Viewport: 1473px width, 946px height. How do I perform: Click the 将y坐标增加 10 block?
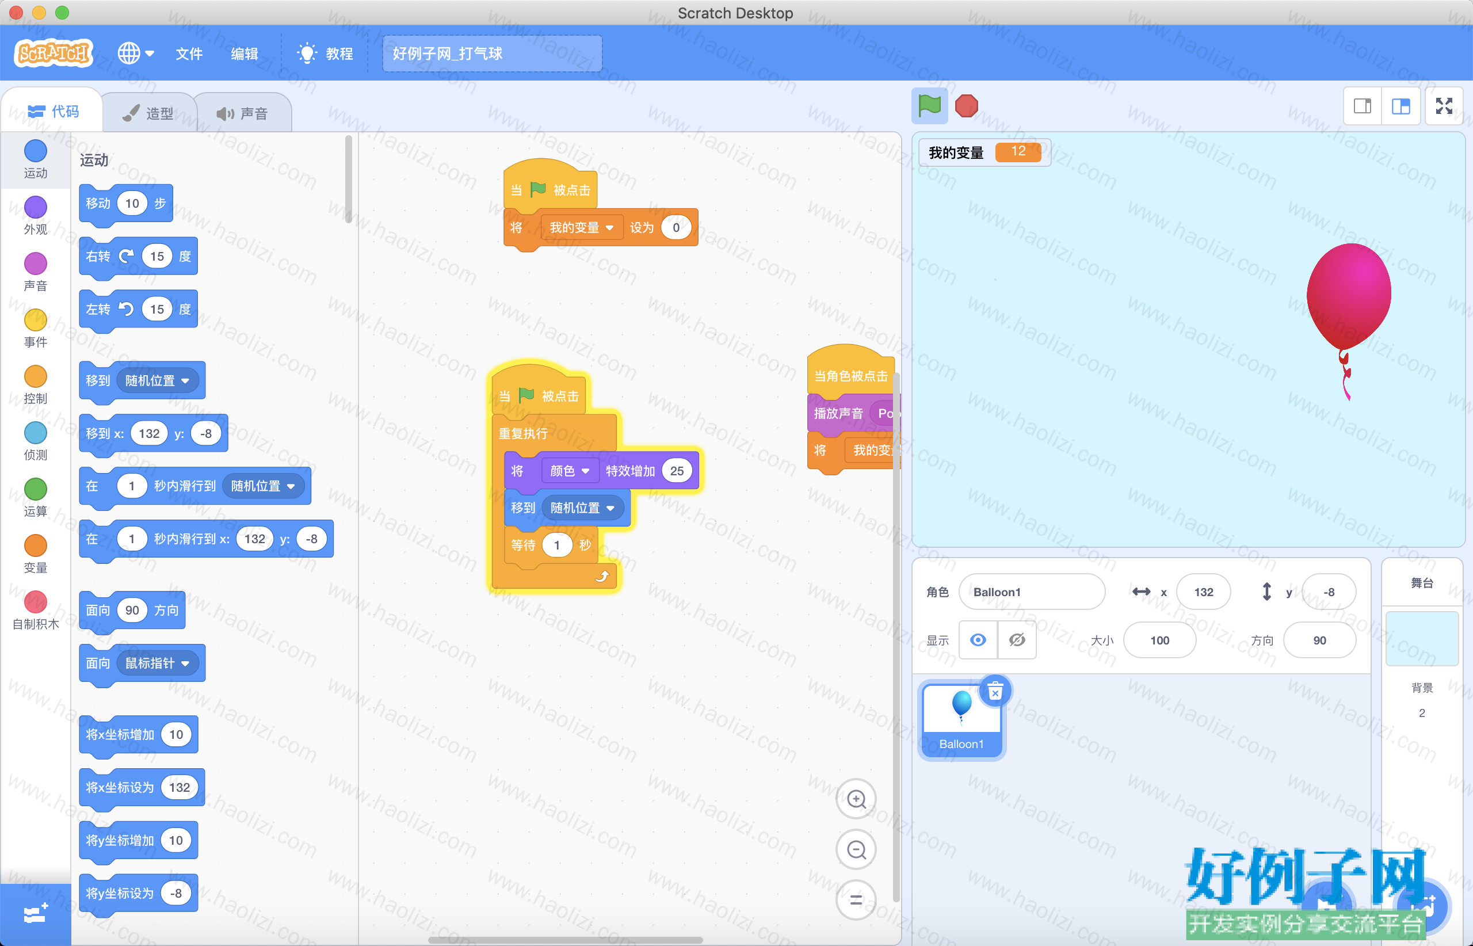pyautogui.click(x=138, y=840)
